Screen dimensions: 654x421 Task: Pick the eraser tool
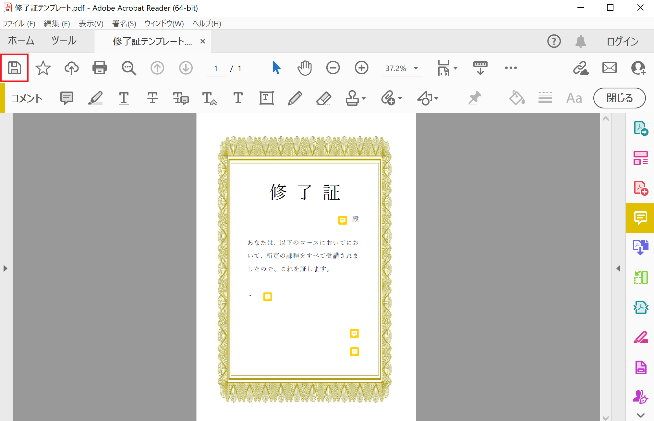tap(324, 98)
